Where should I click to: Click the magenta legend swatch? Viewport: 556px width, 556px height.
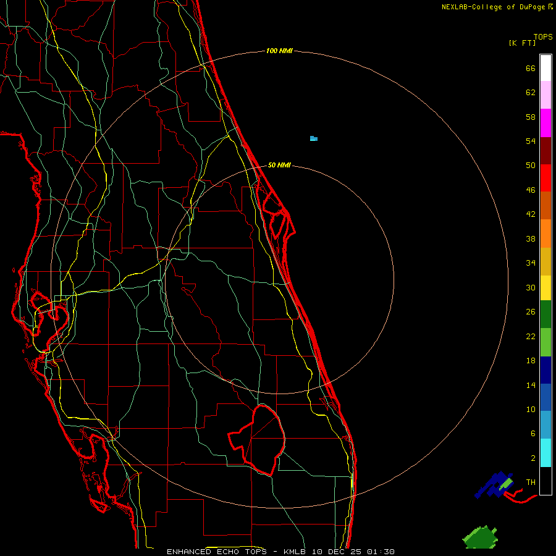pos(545,123)
